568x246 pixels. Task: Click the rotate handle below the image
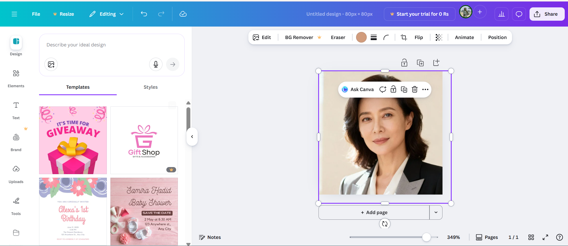pyautogui.click(x=385, y=224)
